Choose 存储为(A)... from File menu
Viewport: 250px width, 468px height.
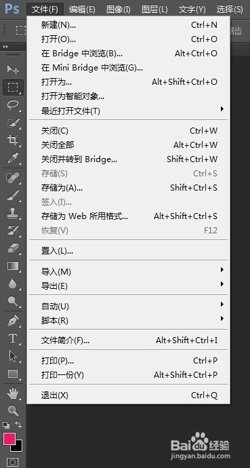pos(128,188)
